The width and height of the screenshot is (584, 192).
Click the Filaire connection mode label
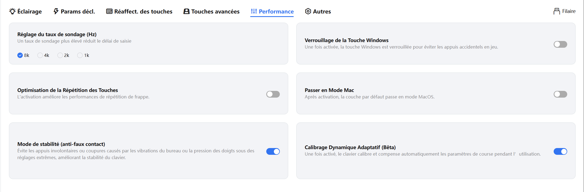pyautogui.click(x=569, y=11)
